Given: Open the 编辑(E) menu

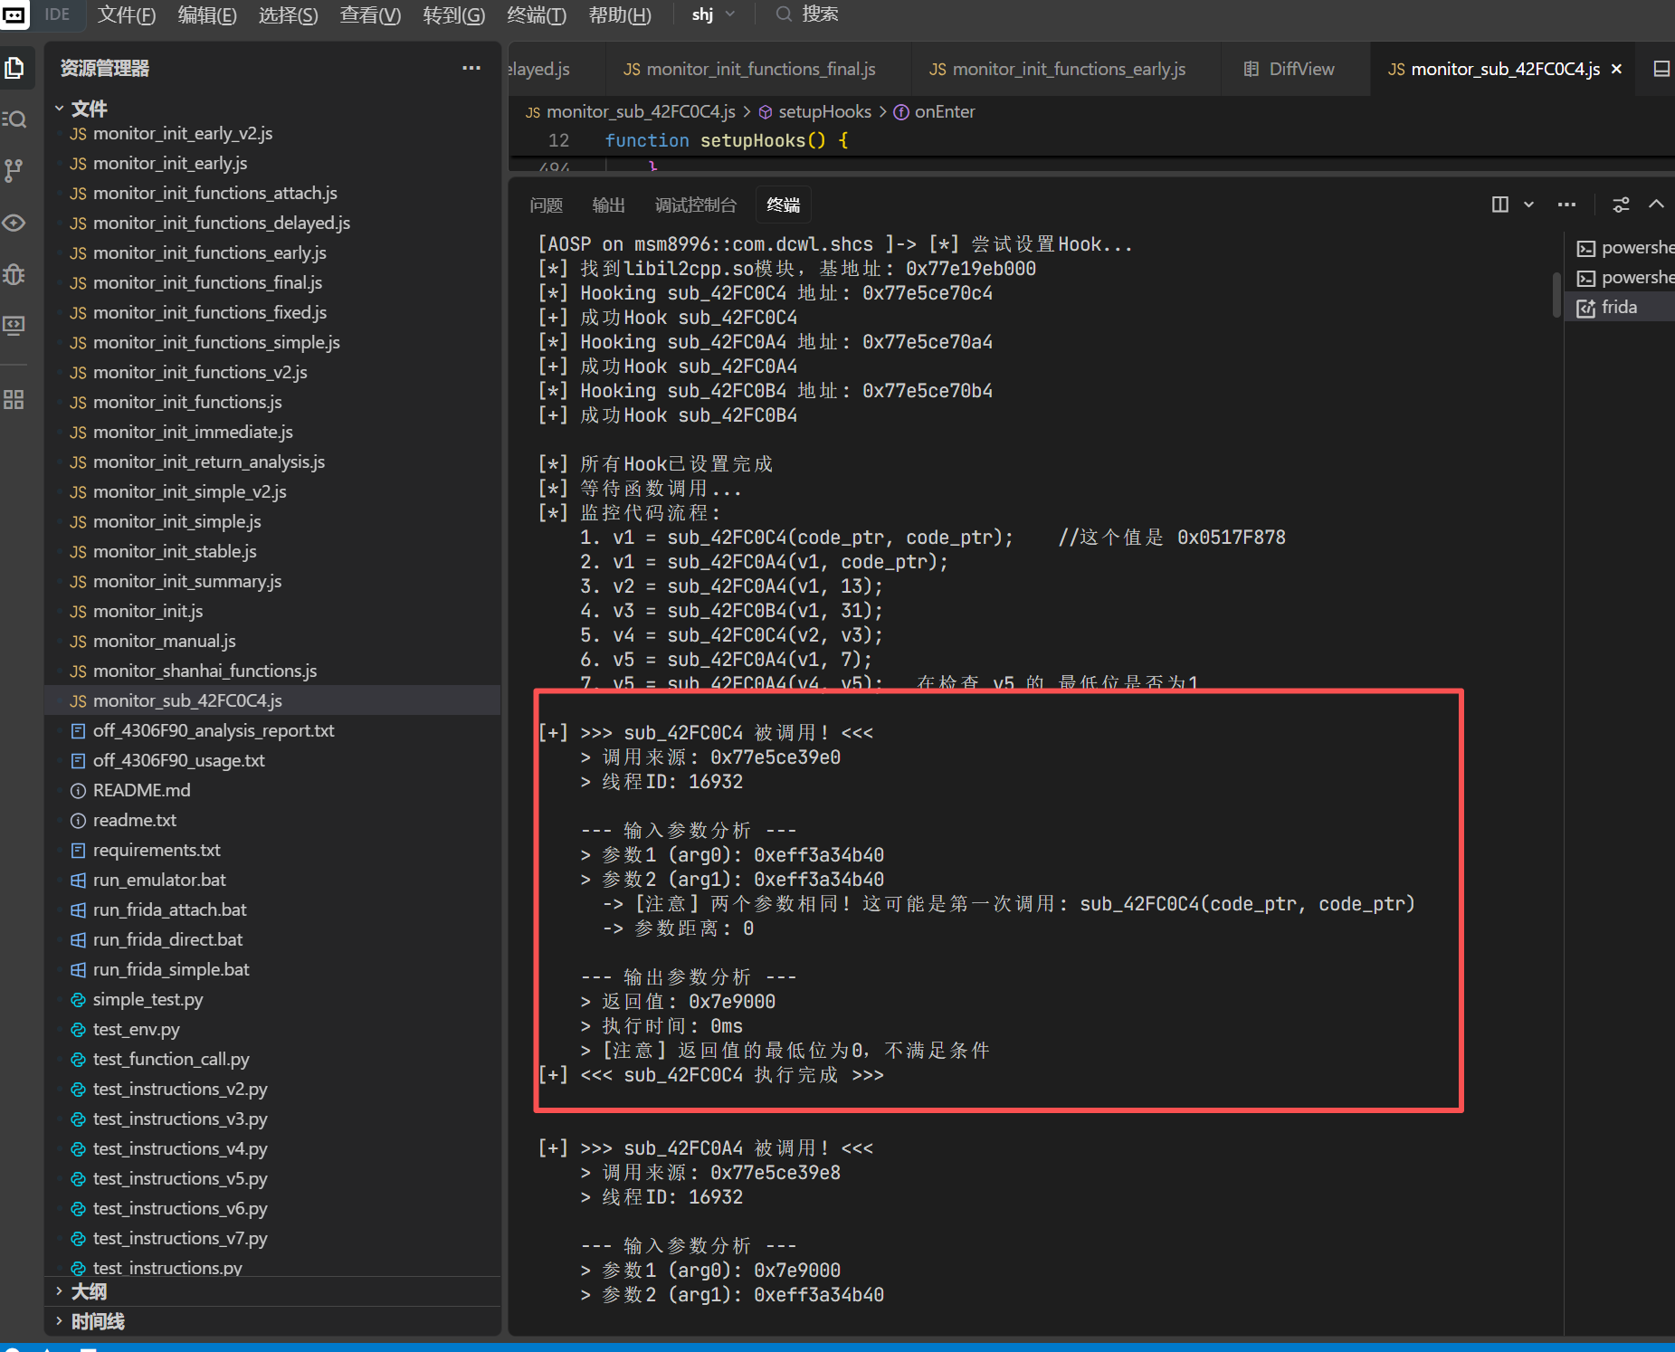Looking at the screenshot, I should pos(207,14).
